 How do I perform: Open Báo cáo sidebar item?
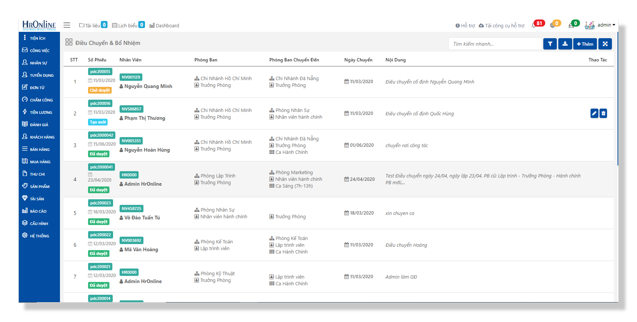39,211
